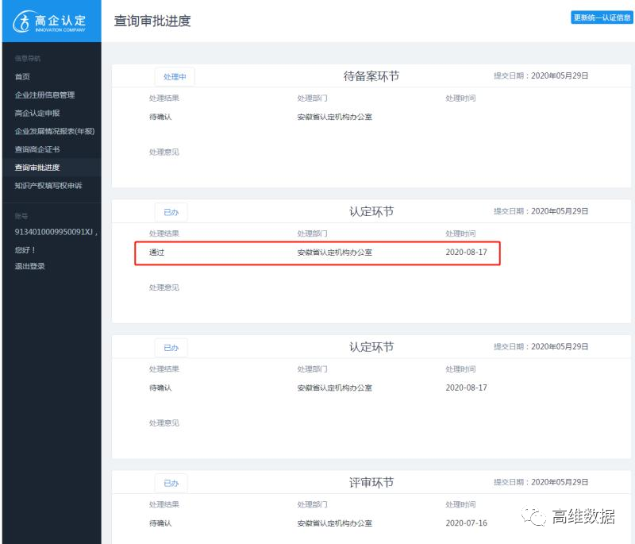Click the 2020-08-17 date in the red-boxed row
Viewport: 635px width, 544px height.
point(466,253)
